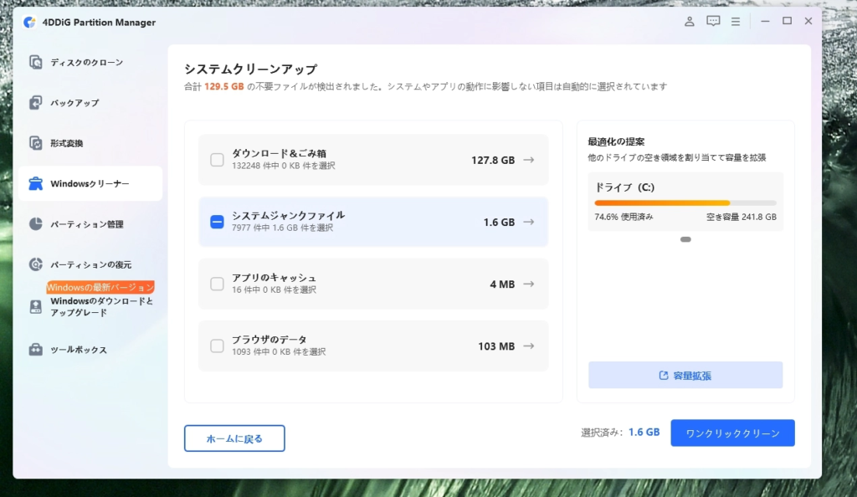Click the format conversion (形式変換) icon

35,143
